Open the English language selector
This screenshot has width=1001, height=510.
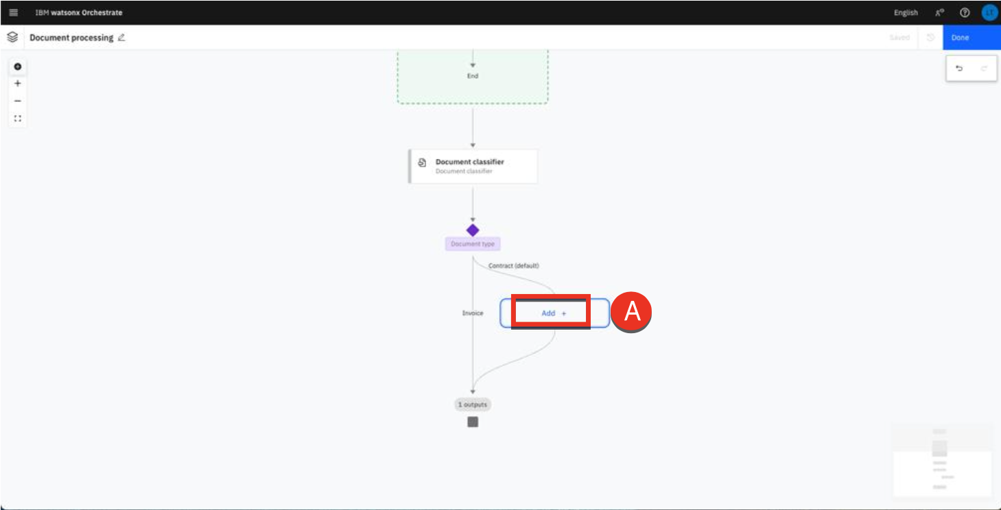coord(905,12)
